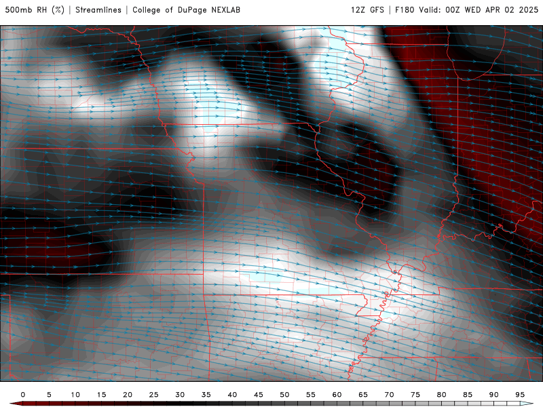Click the 75 label on color scale
The image size is (543, 407).
[415, 395]
